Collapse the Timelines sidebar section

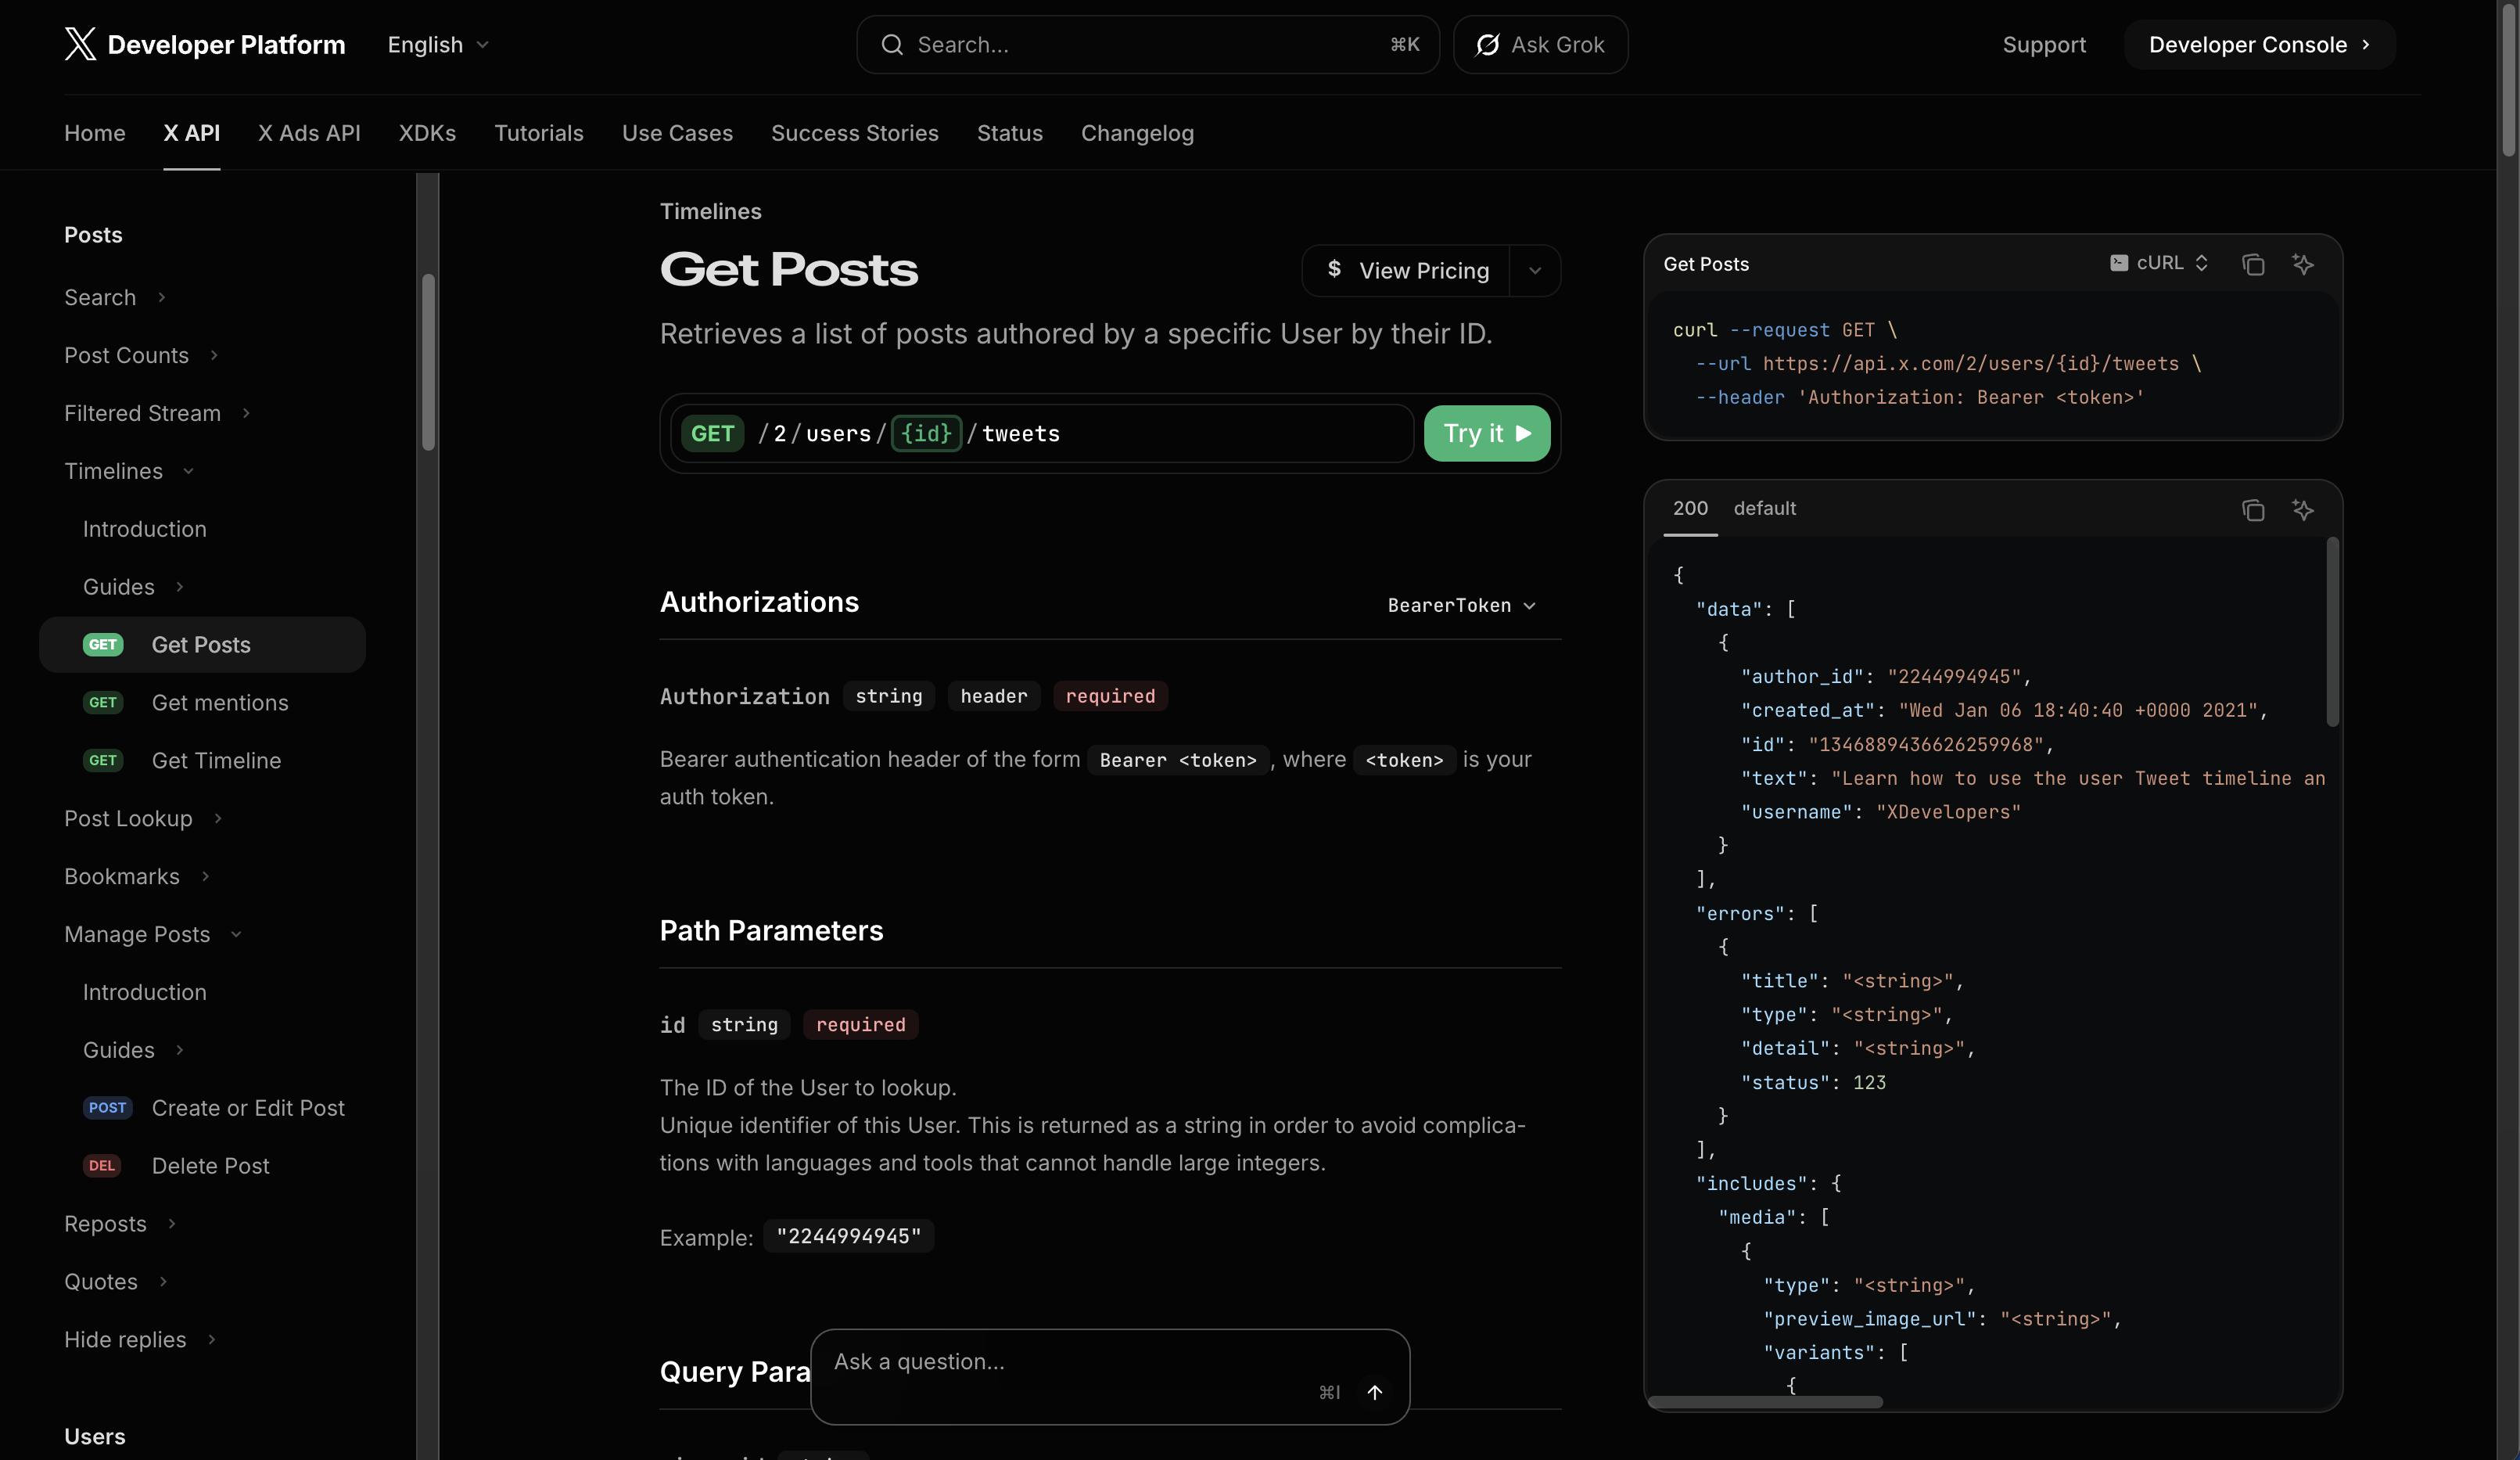pos(188,471)
